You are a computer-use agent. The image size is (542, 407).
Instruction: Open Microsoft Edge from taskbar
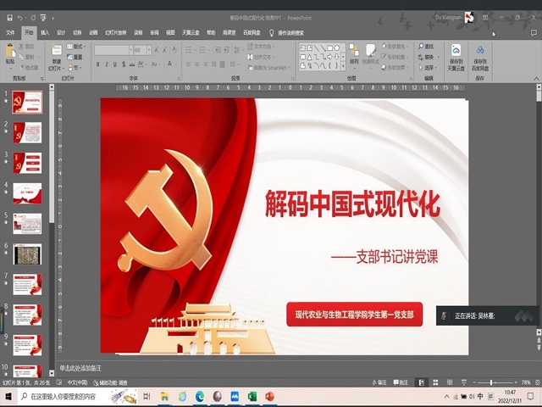(200, 397)
